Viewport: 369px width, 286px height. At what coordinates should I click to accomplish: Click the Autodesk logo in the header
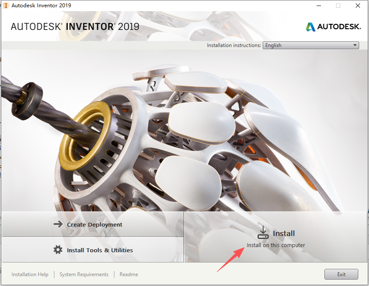pyautogui.click(x=333, y=26)
